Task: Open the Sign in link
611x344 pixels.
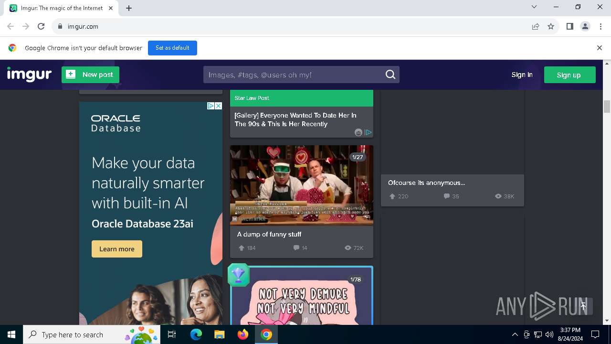Action: point(522,75)
